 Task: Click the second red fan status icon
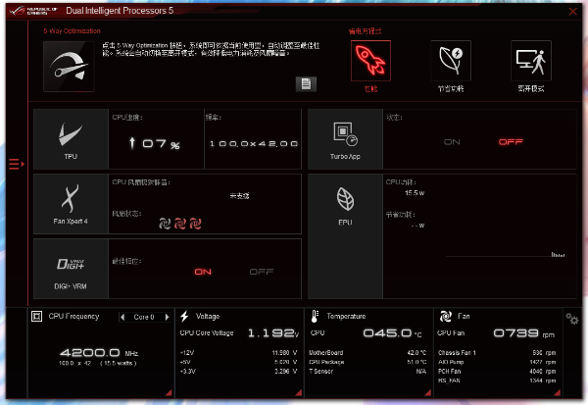coord(180,224)
